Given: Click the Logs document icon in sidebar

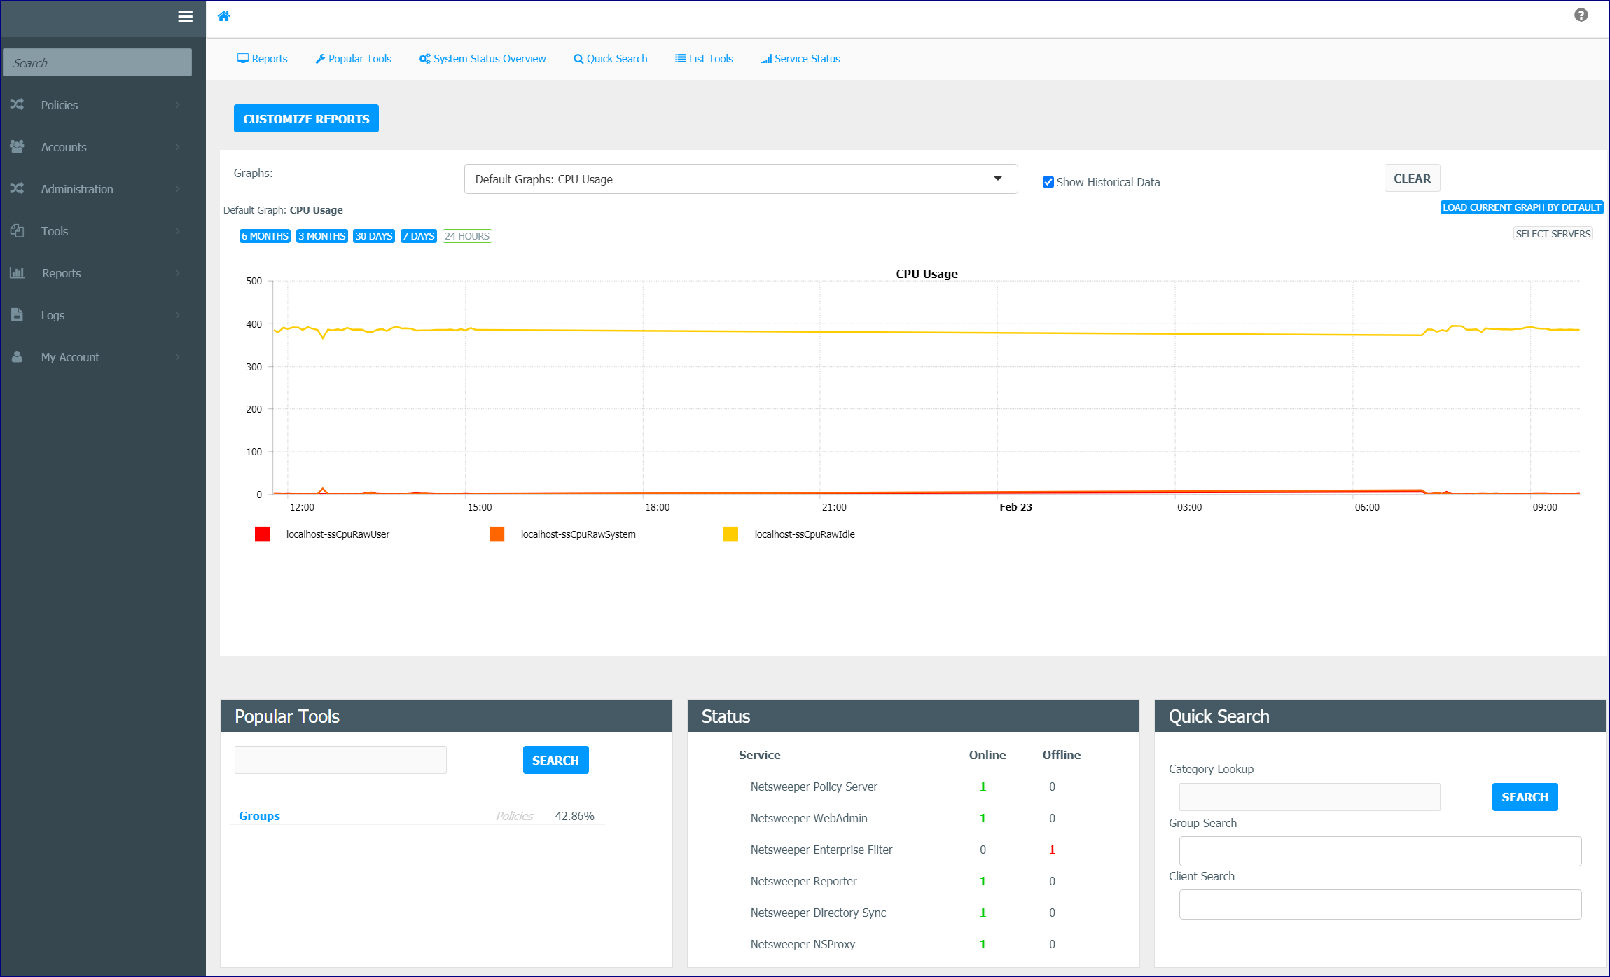Looking at the screenshot, I should [17, 314].
